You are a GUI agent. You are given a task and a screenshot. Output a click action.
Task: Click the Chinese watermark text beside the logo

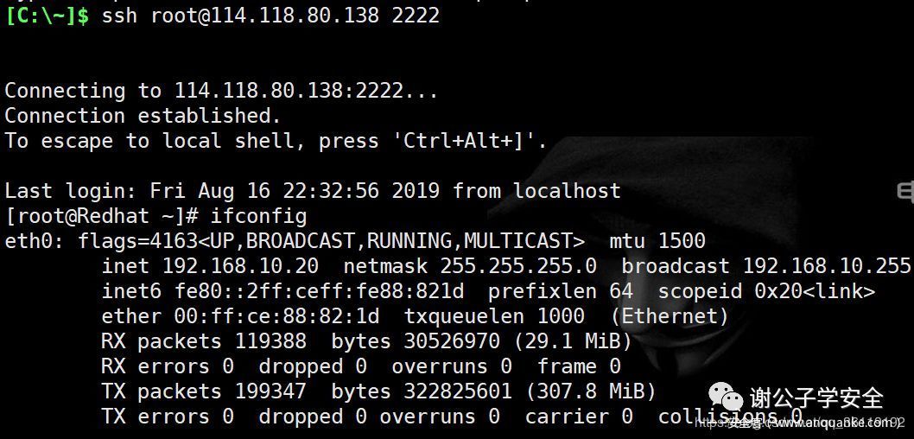tap(816, 398)
